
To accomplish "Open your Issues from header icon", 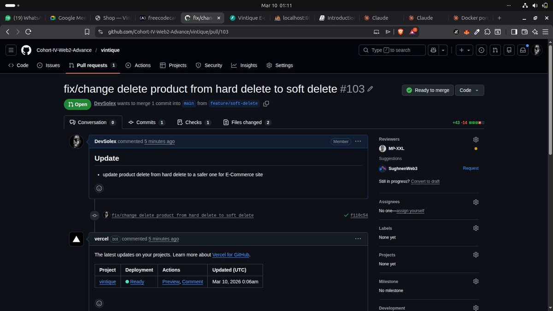I will click(482, 50).
